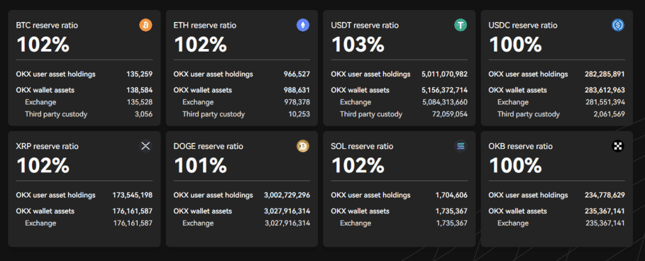The width and height of the screenshot is (645, 261).
Task: Click XRP user holdings value 173,545,198
Action: pyautogui.click(x=132, y=195)
